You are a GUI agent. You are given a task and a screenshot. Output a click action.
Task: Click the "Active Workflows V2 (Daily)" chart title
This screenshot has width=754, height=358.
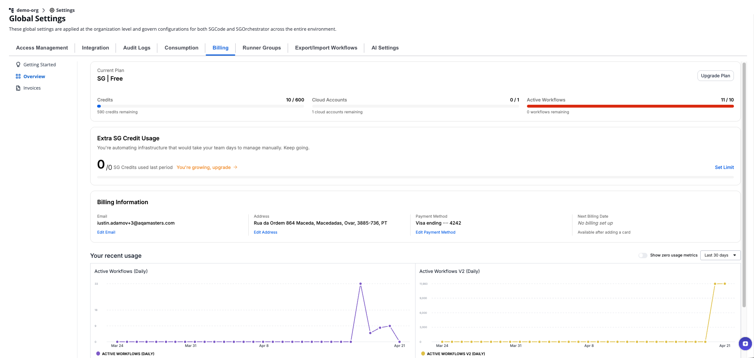point(450,271)
